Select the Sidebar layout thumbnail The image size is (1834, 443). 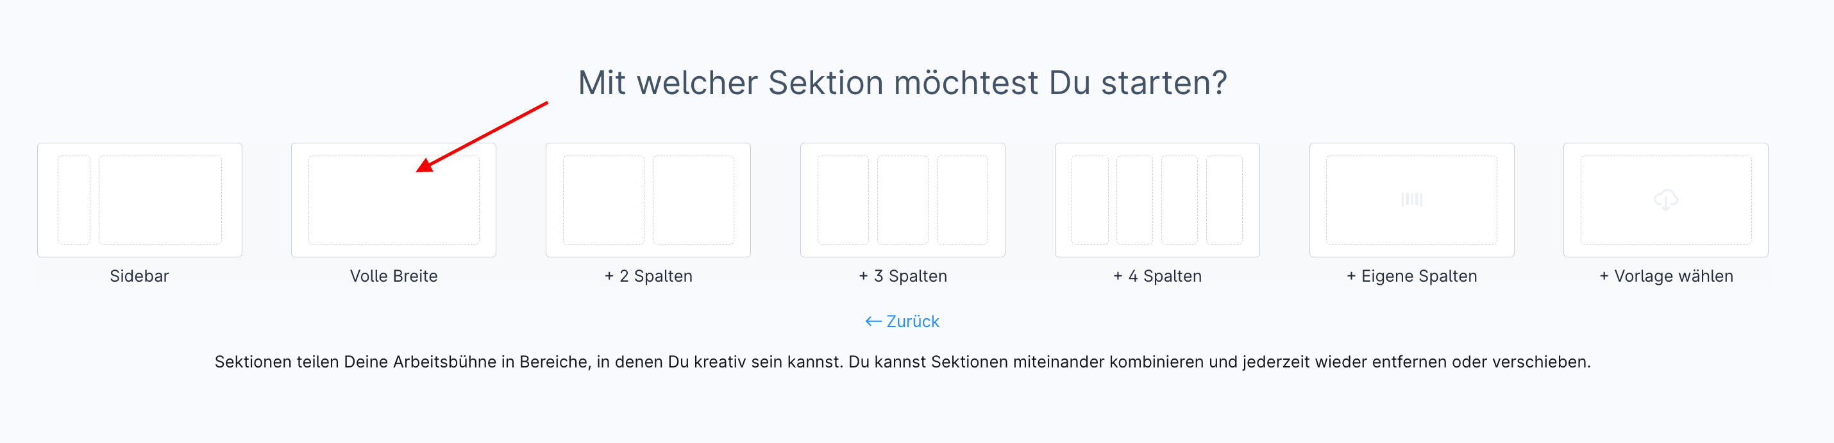pos(140,200)
